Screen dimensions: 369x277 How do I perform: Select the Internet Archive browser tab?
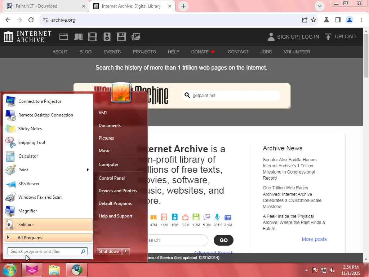tap(132, 6)
